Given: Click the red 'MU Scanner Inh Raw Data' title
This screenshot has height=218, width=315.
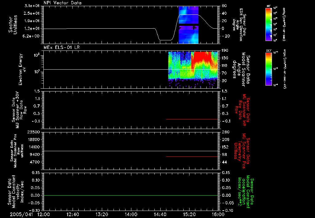Looking at the screenshot, I should click(242, 110).
